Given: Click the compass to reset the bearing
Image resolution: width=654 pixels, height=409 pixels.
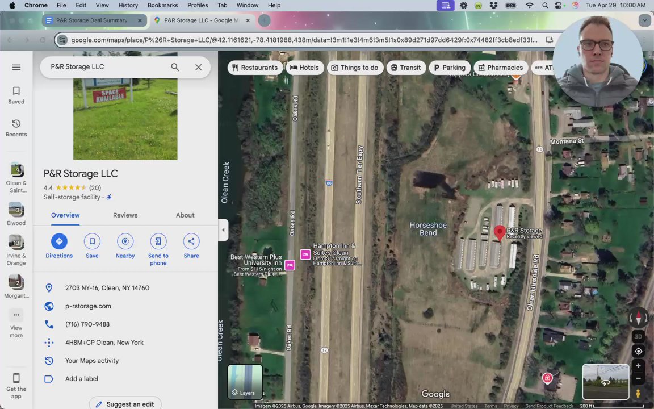Looking at the screenshot, I should pos(638,318).
